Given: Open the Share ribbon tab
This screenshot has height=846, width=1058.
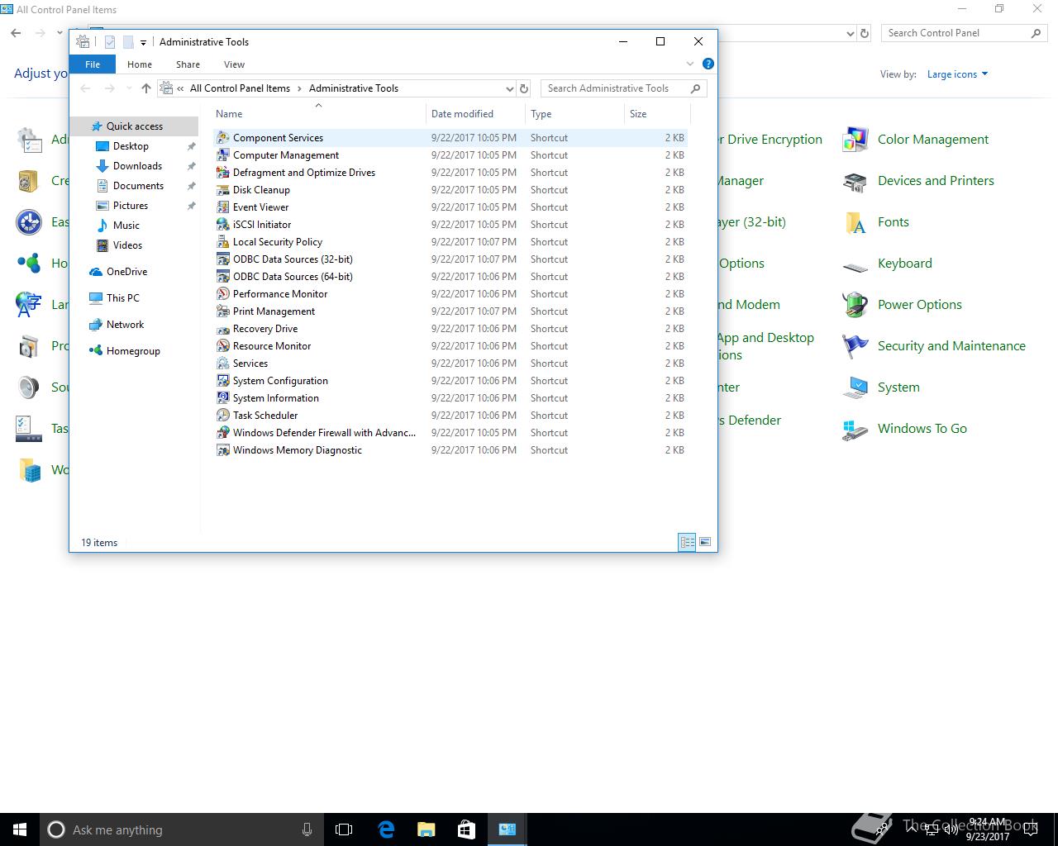Looking at the screenshot, I should click(x=188, y=64).
